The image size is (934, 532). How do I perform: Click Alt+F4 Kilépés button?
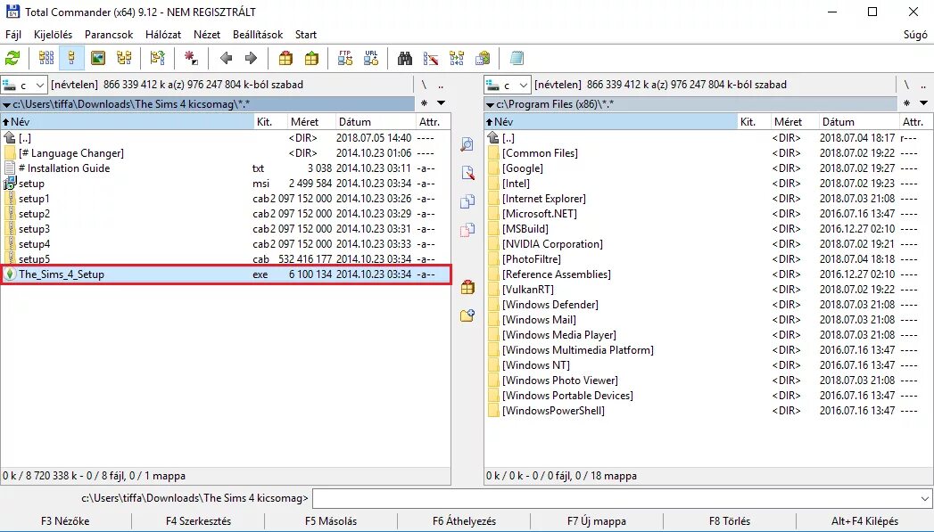point(865,520)
